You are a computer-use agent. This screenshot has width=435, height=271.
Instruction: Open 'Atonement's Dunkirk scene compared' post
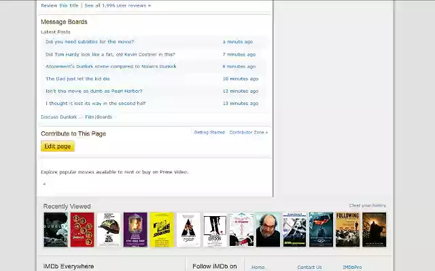point(111,66)
